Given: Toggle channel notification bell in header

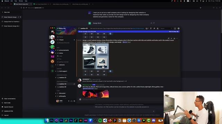Looking at the screenshot, I should 151,28.
